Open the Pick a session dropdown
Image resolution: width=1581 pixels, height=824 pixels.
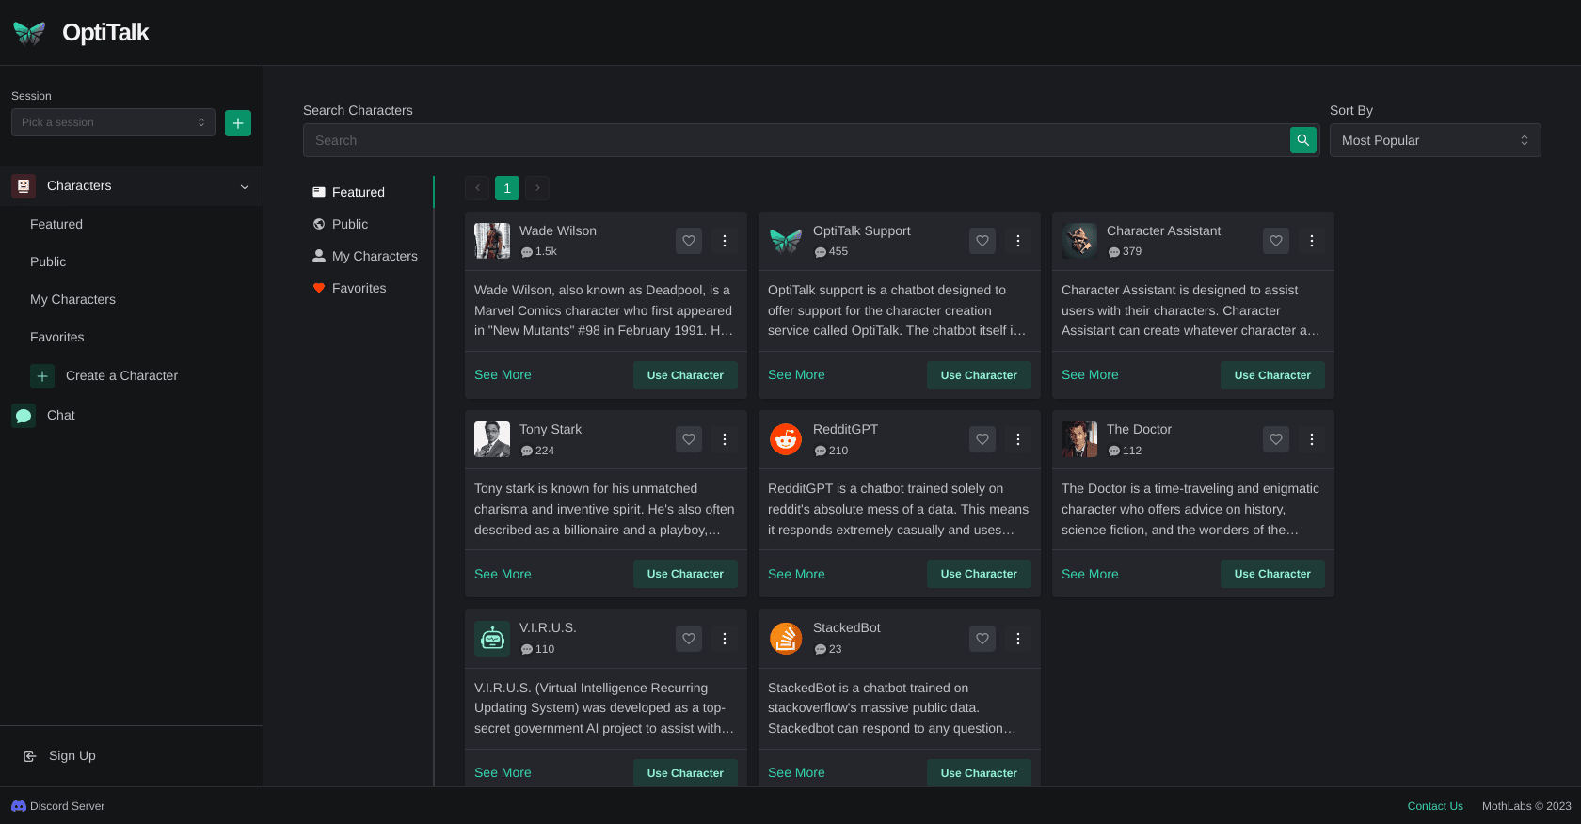click(113, 122)
